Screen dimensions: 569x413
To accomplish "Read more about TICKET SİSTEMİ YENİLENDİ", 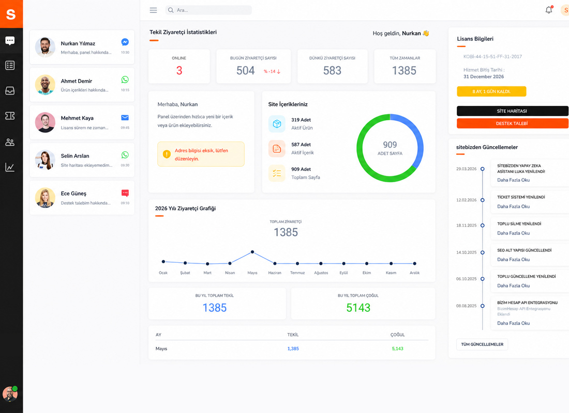I will [514, 206].
